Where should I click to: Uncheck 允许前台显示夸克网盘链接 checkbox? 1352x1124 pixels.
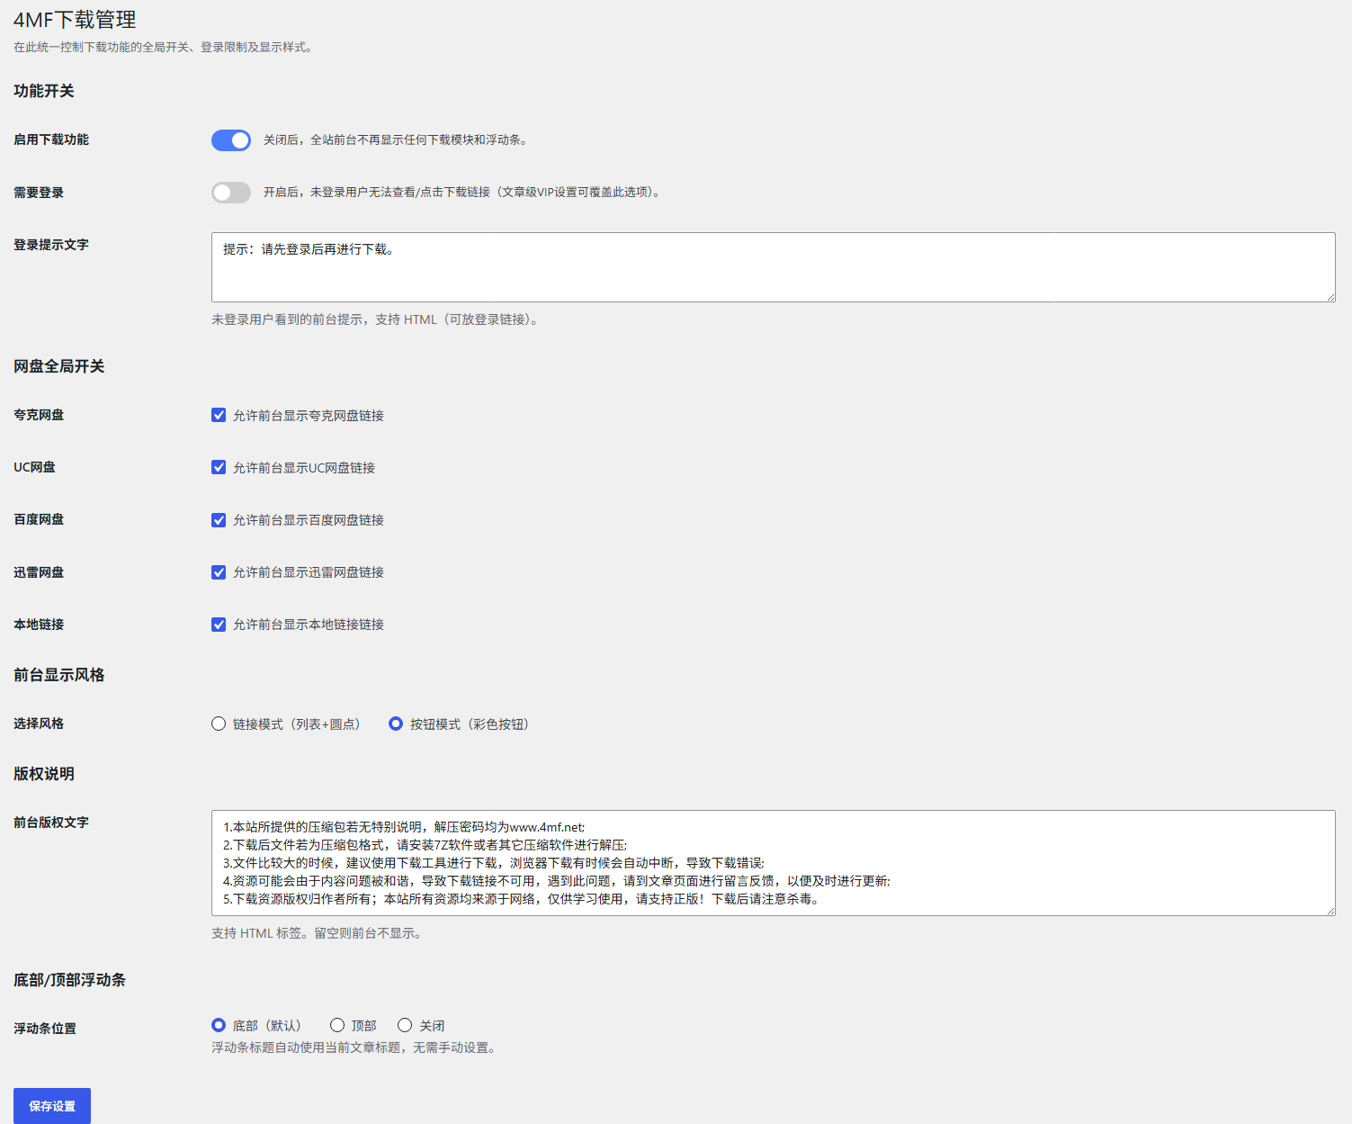(x=219, y=415)
